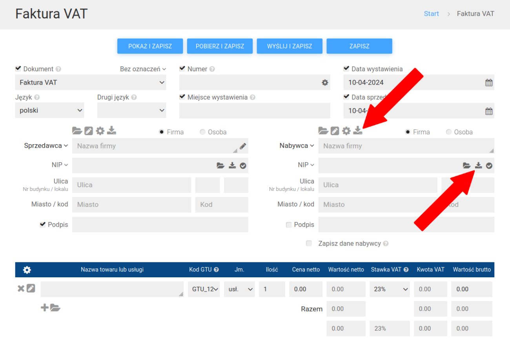Image resolution: width=510 pixels, height=340 pixels.
Task: Click download icon in Nabywca NIP field
Action: point(478,166)
